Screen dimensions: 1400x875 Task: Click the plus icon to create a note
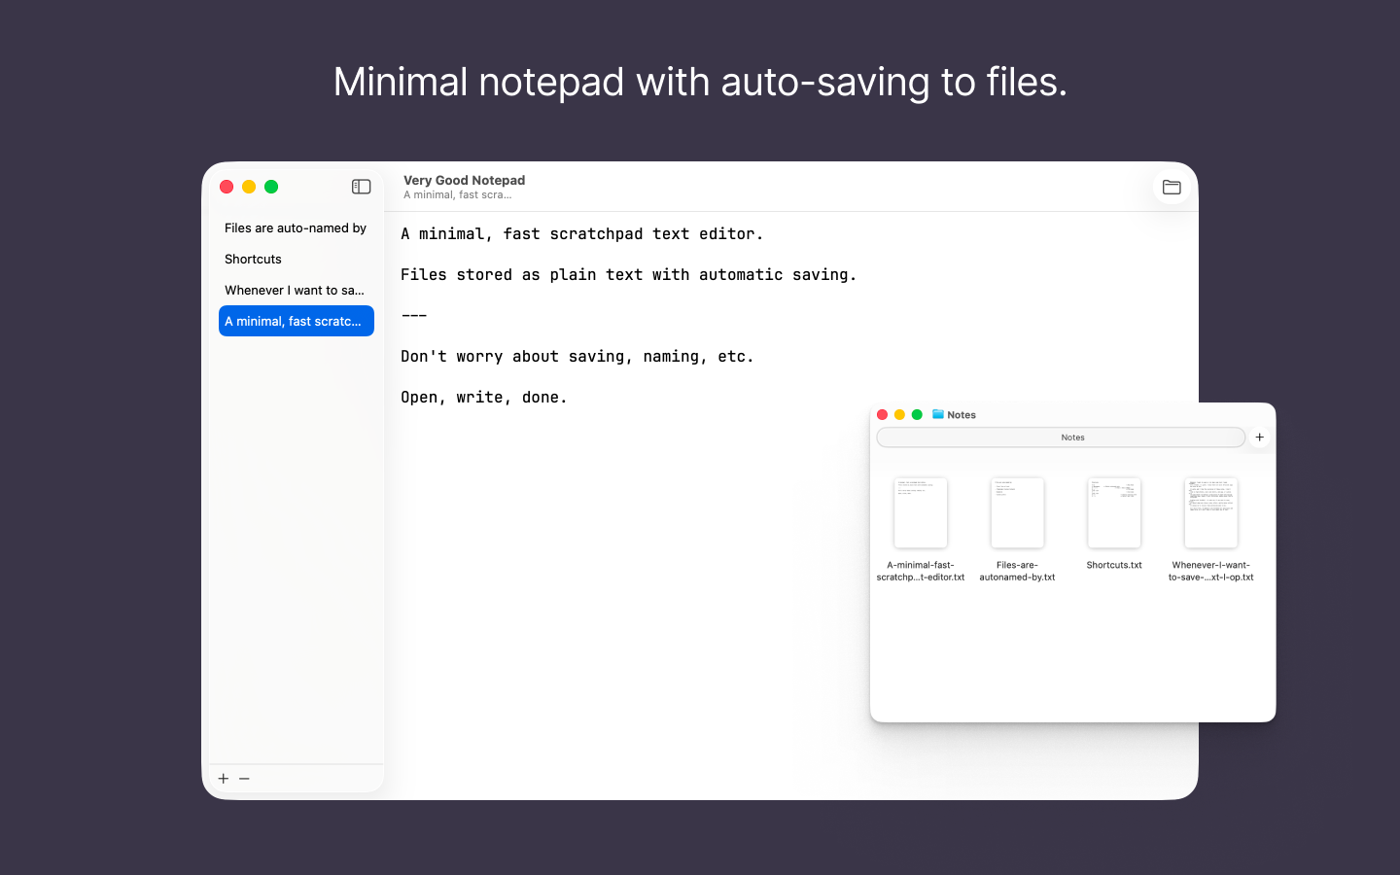[x=223, y=778]
